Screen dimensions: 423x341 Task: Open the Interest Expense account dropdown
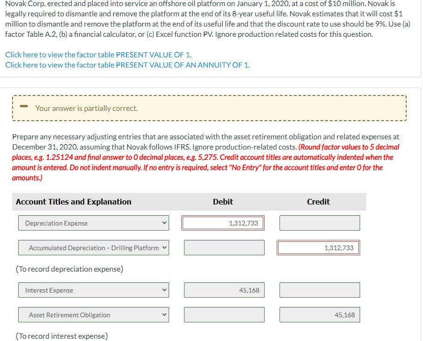pyautogui.click(x=93, y=290)
